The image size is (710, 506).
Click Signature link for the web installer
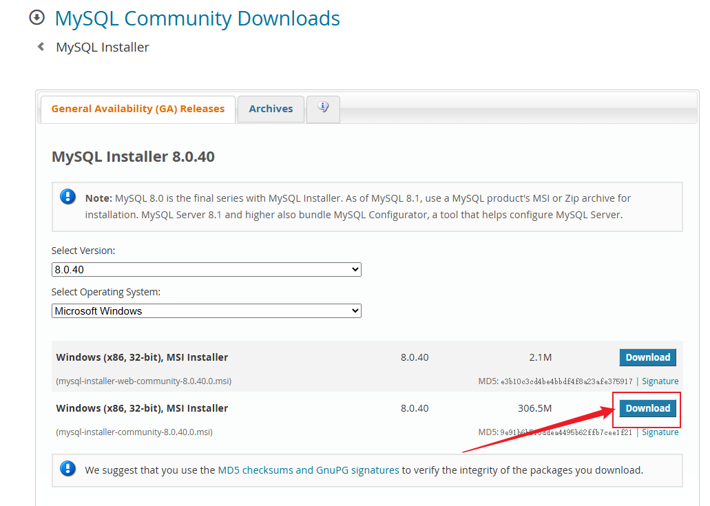660,381
